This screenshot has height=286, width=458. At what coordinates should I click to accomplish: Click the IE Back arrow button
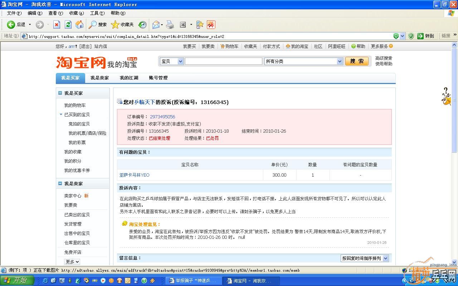point(11,25)
